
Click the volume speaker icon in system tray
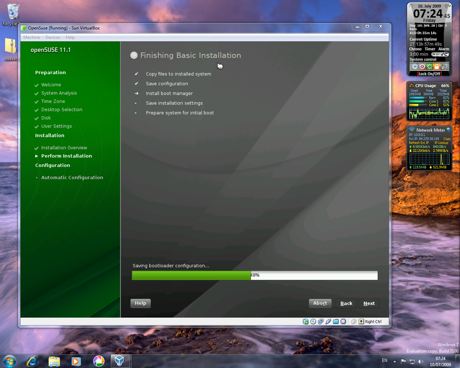coord(421,361)
